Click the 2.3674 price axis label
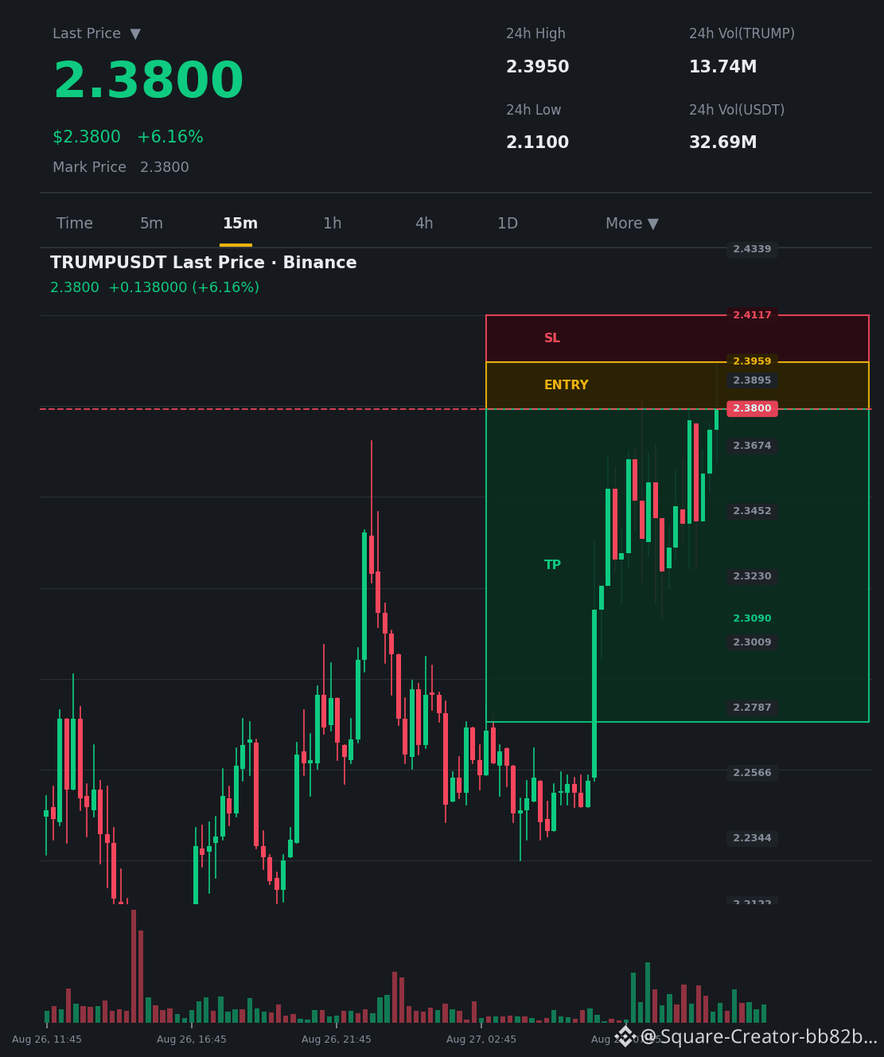The image size is (884, 1057). [x=752, y=446]
